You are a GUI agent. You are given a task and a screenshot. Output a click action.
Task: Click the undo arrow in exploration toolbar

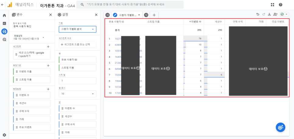[x=258, y=14]
